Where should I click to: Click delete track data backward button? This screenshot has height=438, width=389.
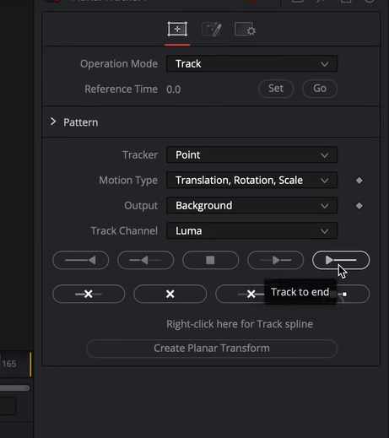tap(89, 294)
